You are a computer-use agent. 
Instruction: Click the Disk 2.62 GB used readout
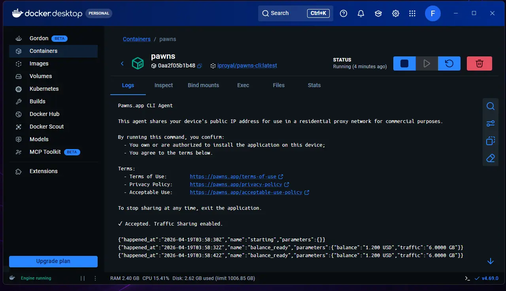pos(213,278)
